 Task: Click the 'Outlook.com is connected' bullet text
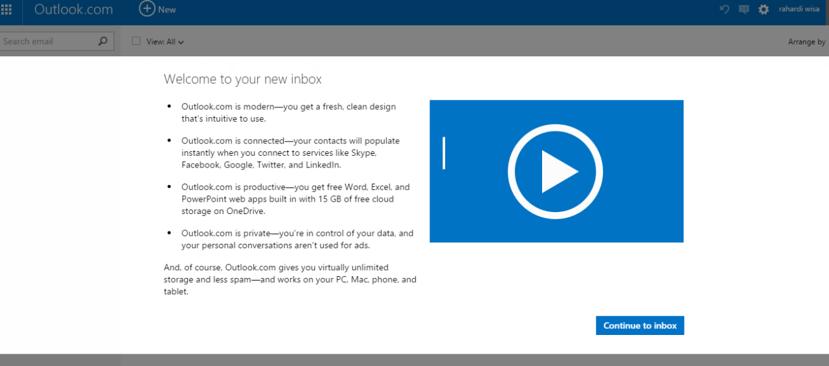coord(291,153)
